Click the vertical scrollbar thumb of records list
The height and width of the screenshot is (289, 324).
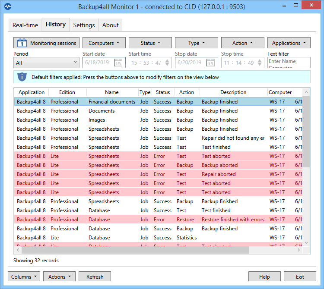306,132
